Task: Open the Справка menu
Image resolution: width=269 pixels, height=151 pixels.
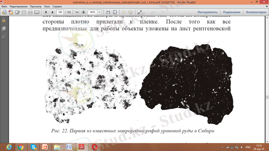Action: [x=57, y=6]
